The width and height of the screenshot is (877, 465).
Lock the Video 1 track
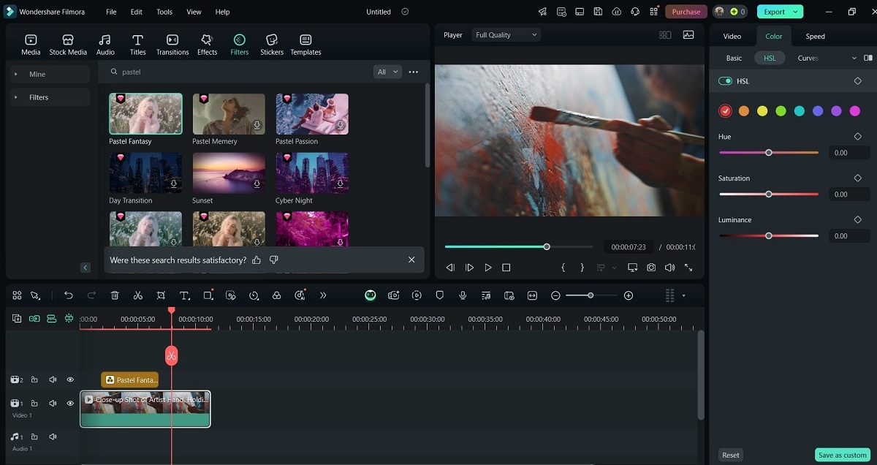[x=34, y=403]
